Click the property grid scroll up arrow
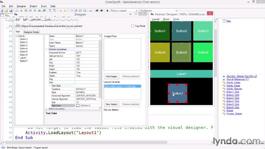This screenshot has width=265, height=149. click(100, 36)
